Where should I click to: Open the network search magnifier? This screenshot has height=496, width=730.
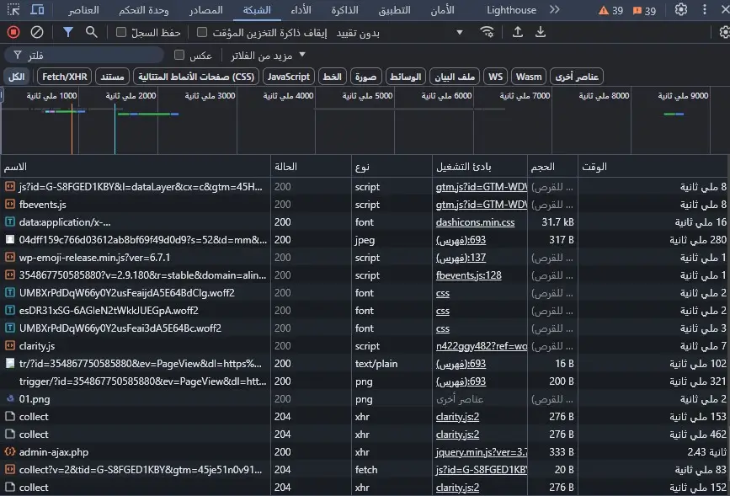pos(91,32)
